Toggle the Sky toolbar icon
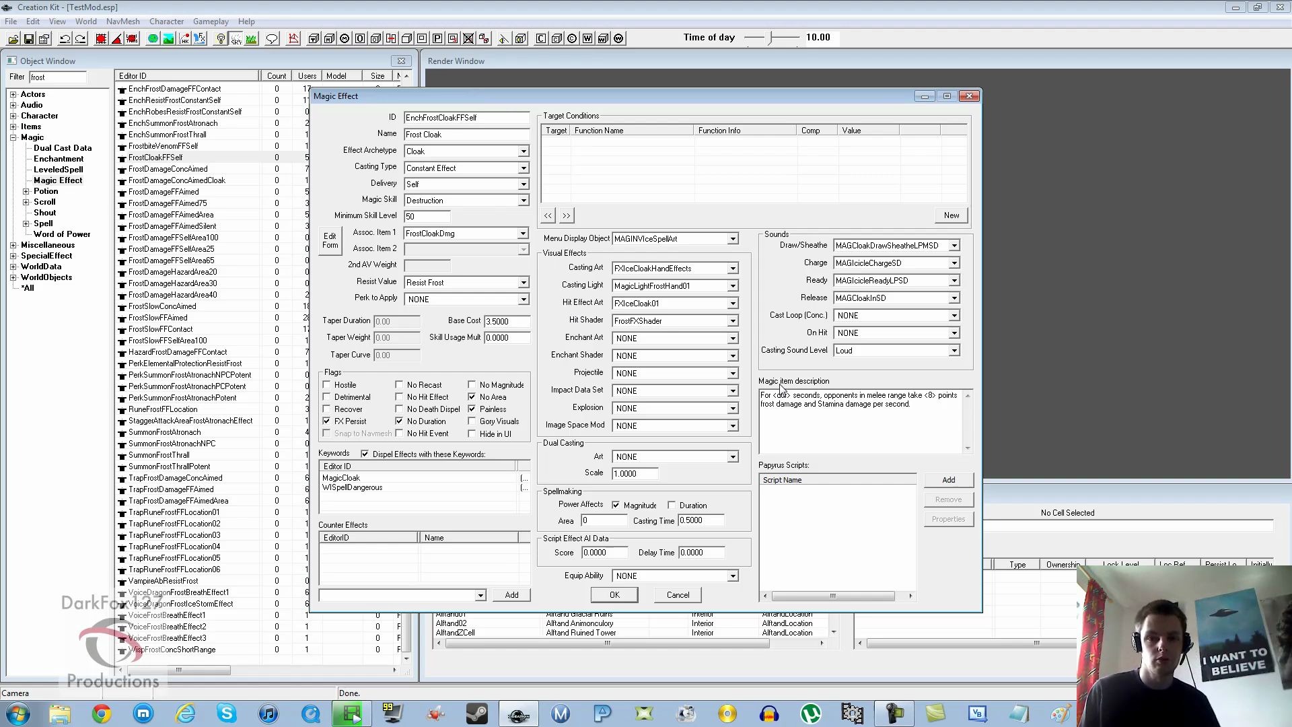 236,38
